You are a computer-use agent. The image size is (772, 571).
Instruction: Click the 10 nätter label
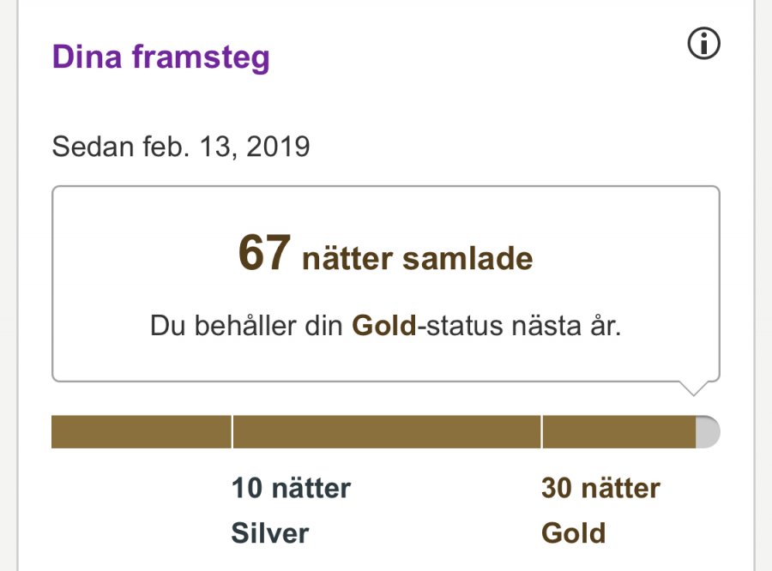pyautogui.click(x=291, y=489)
